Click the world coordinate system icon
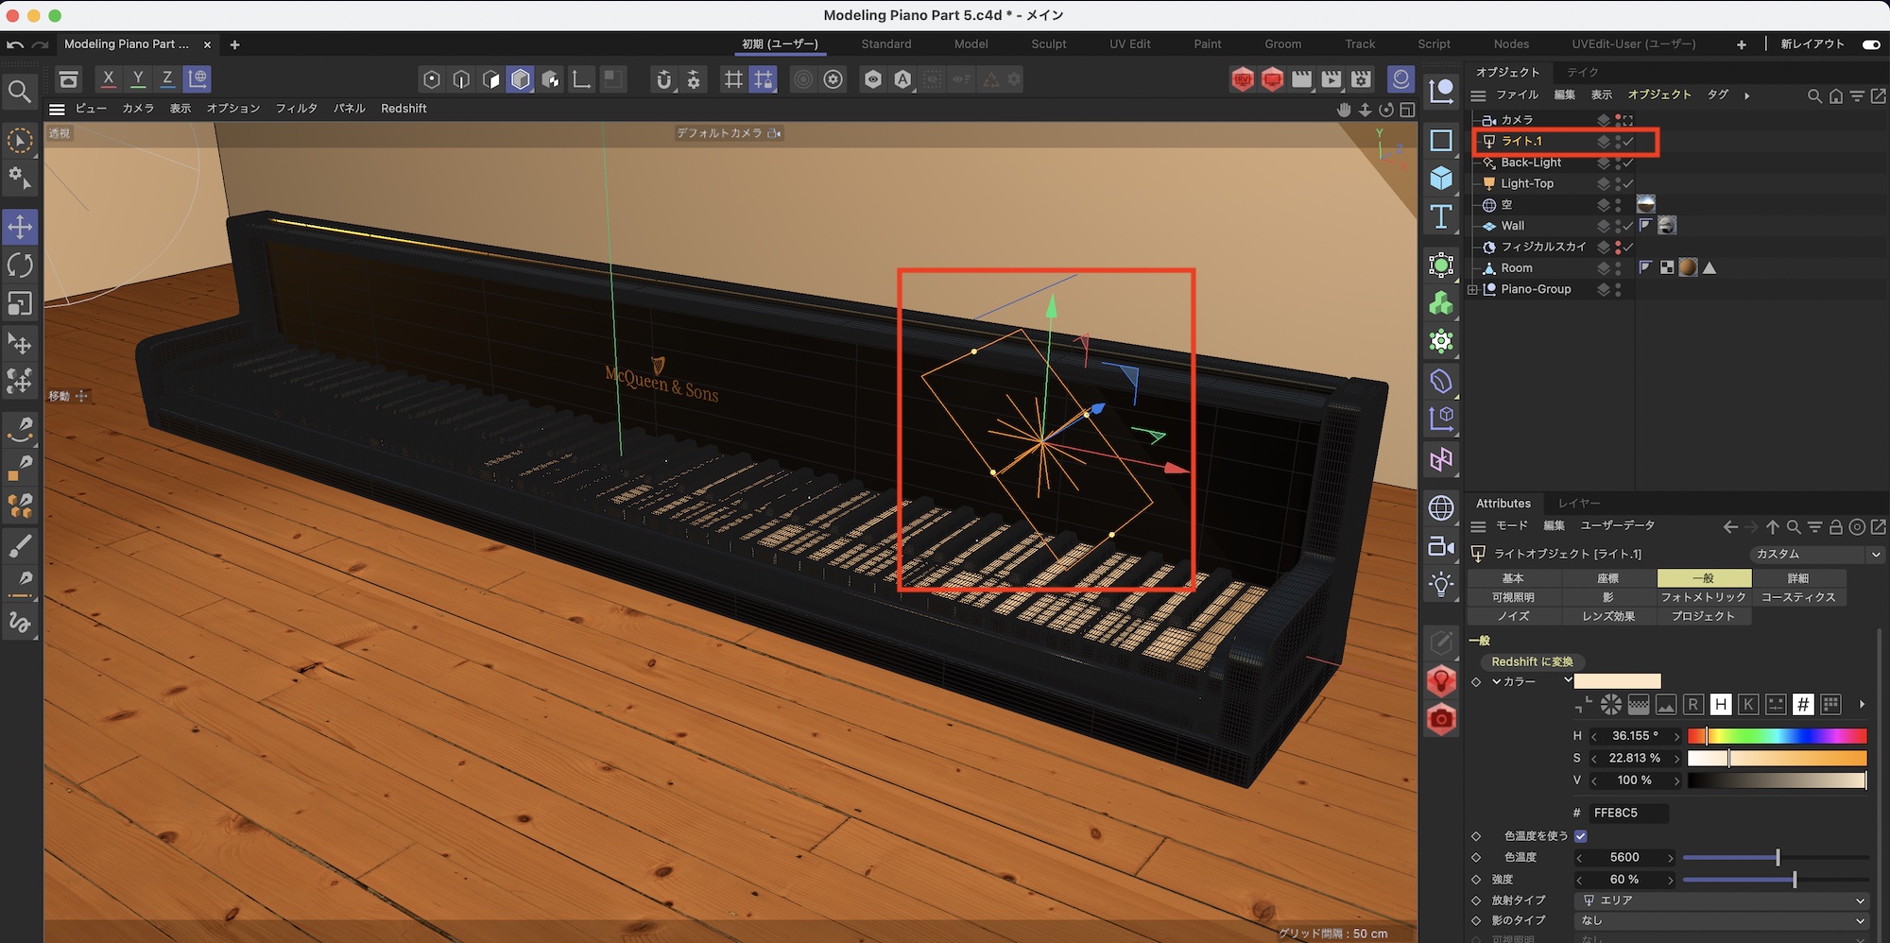This screenshot has height=943, width=1890. coord(198,79)
